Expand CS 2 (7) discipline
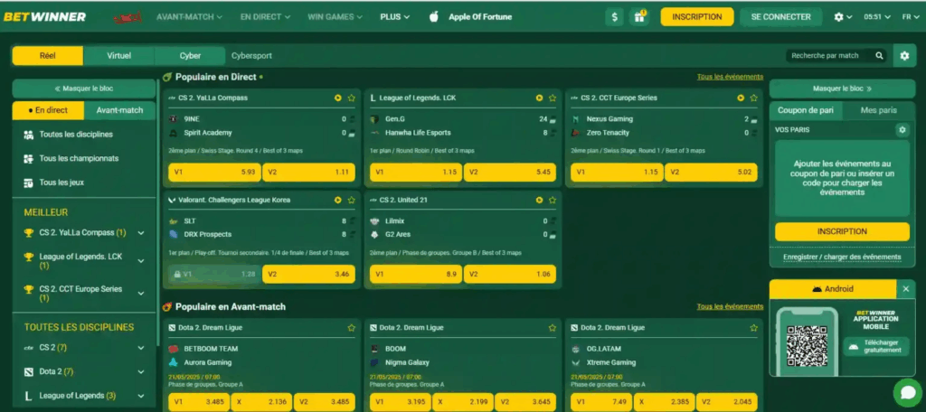This screenshot has height=412, width=926. coord(141,348)
